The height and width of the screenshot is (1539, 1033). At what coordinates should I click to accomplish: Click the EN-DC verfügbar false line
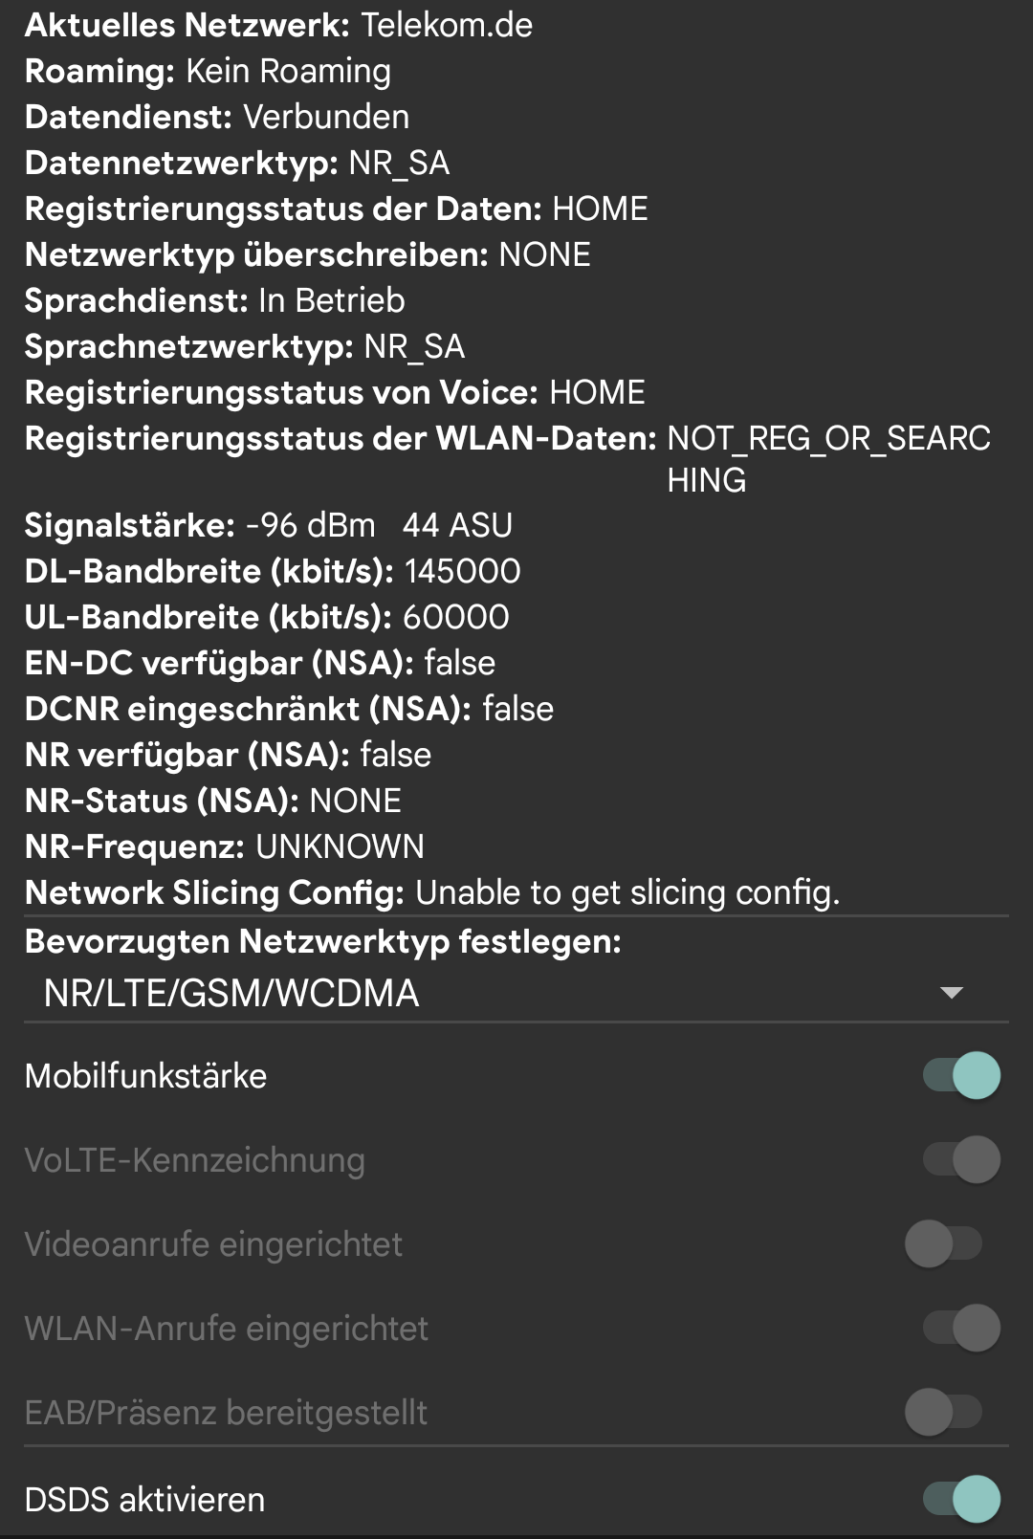pos(258,662)
